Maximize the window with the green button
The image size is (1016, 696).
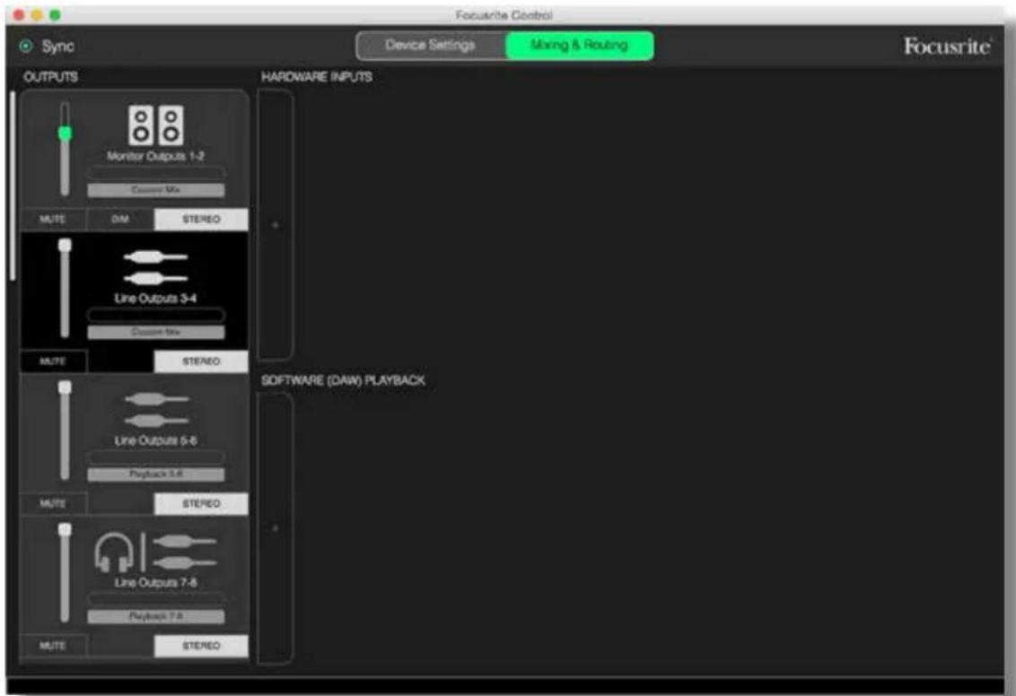(55, 14)
